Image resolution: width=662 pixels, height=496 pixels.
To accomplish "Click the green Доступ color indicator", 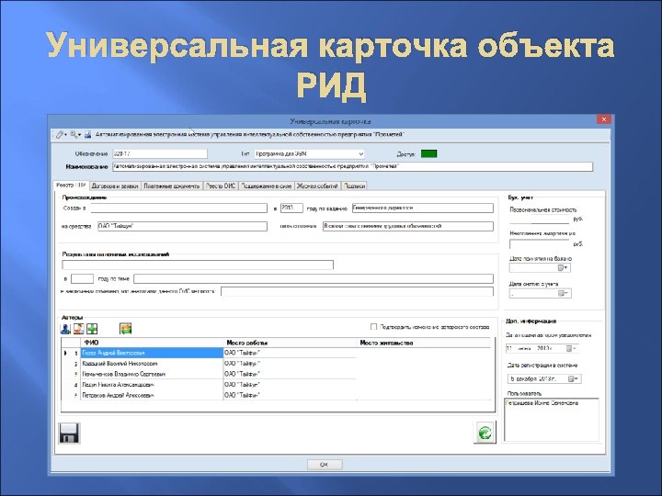I will [x=429, y=154].
